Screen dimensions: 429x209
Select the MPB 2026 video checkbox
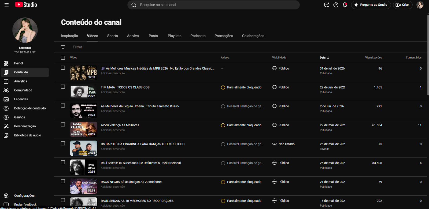pos(63,68)
